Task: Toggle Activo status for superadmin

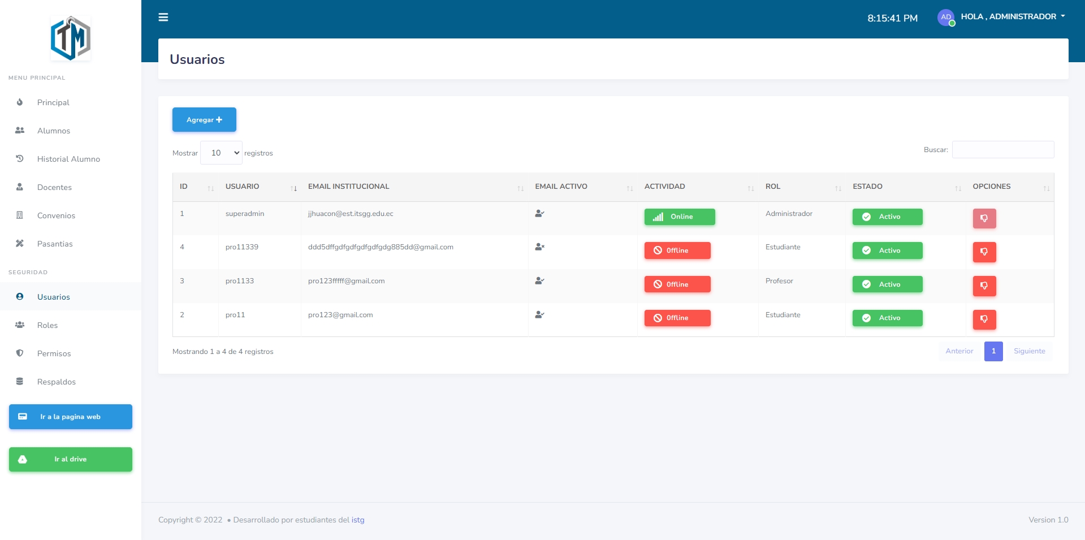Action: 888,217
